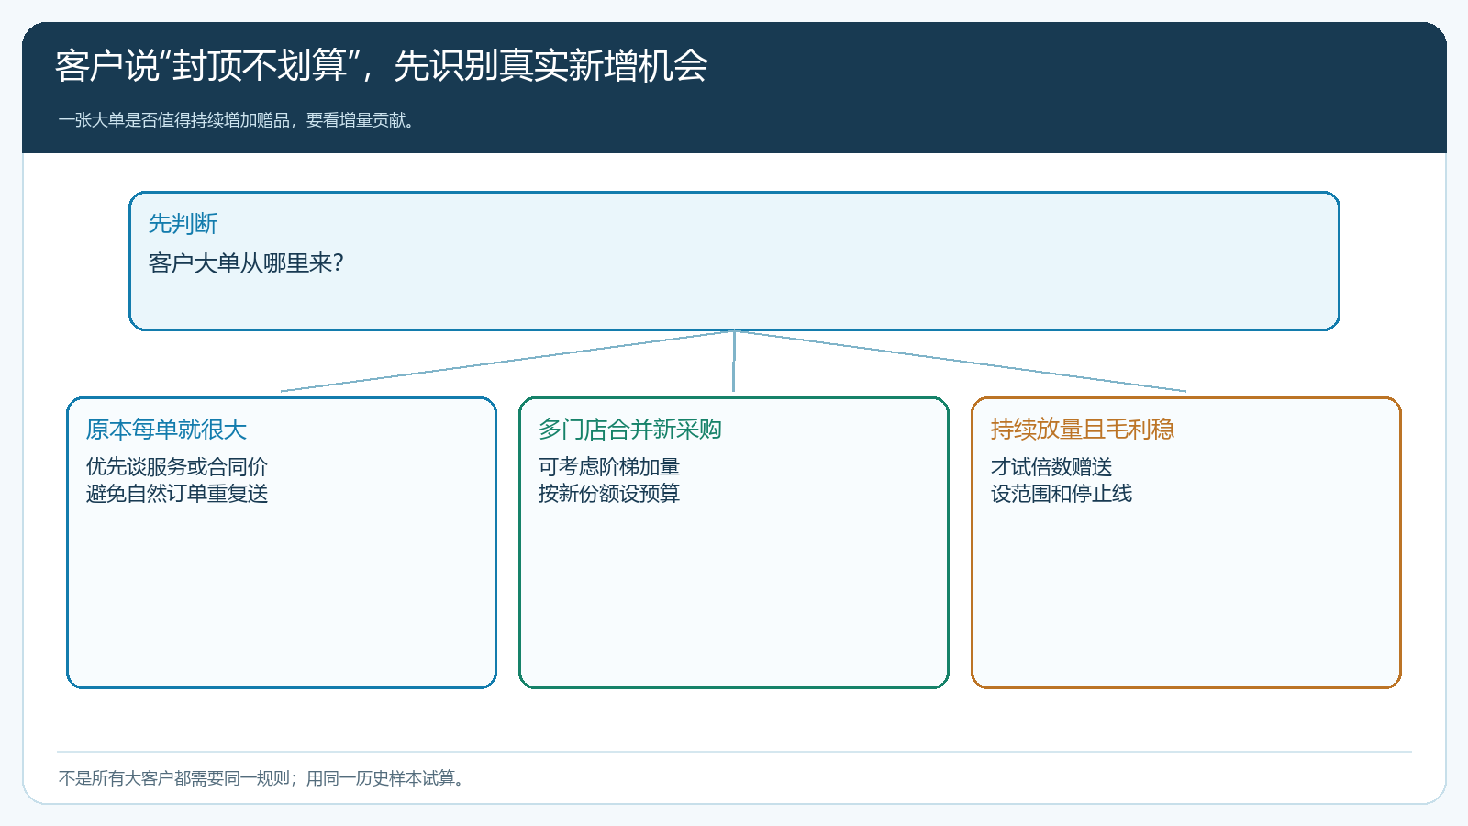The image size is (1468, 826).
Task: Click the slide title about 封顶不划算
Action: tap(382, 65)
